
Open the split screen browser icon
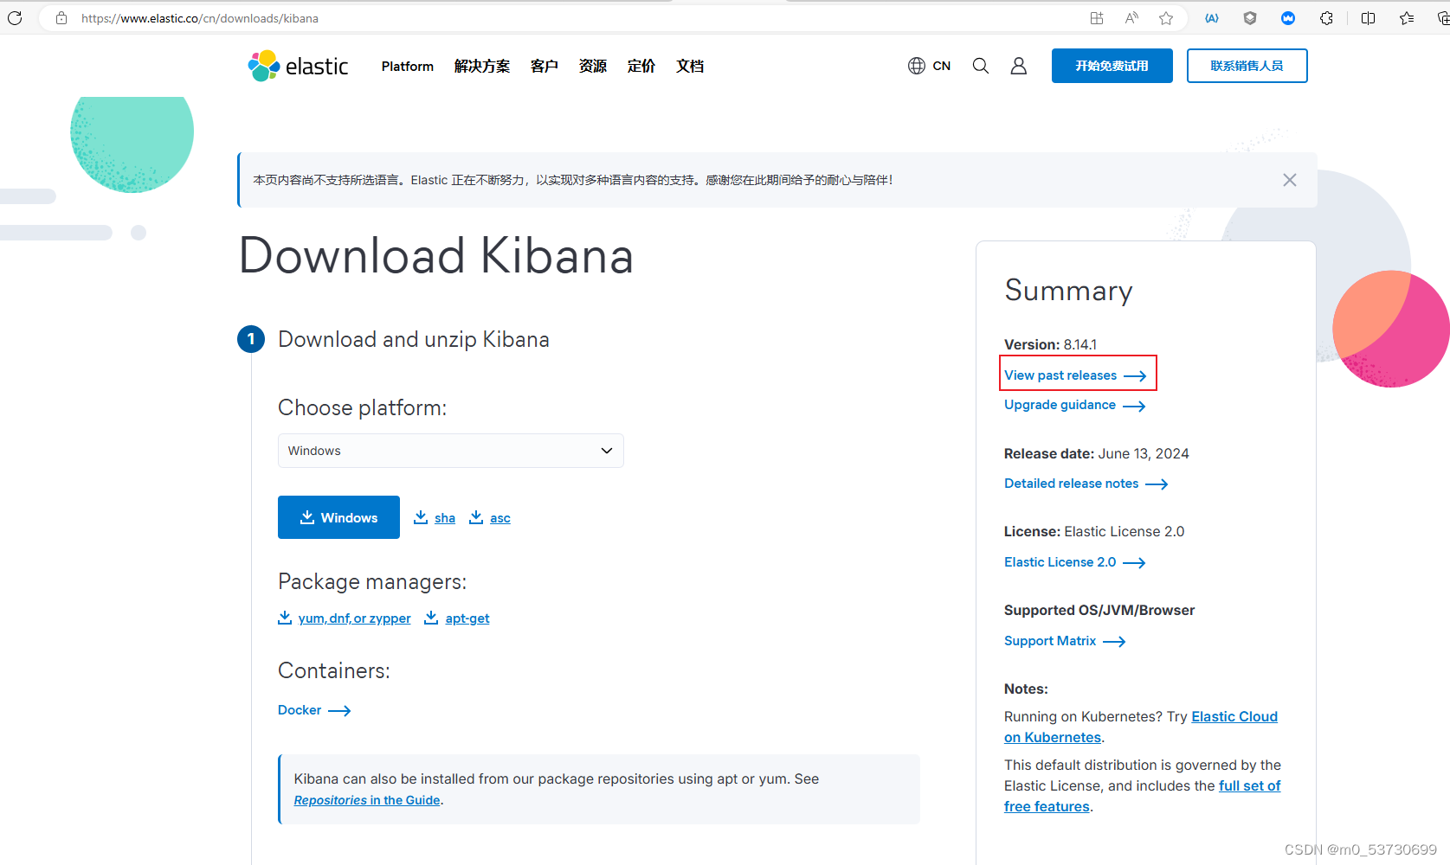[1368, 17]
